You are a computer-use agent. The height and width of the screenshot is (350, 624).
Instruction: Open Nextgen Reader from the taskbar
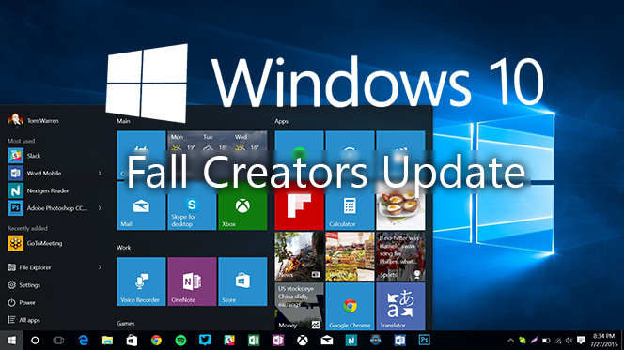351,341
